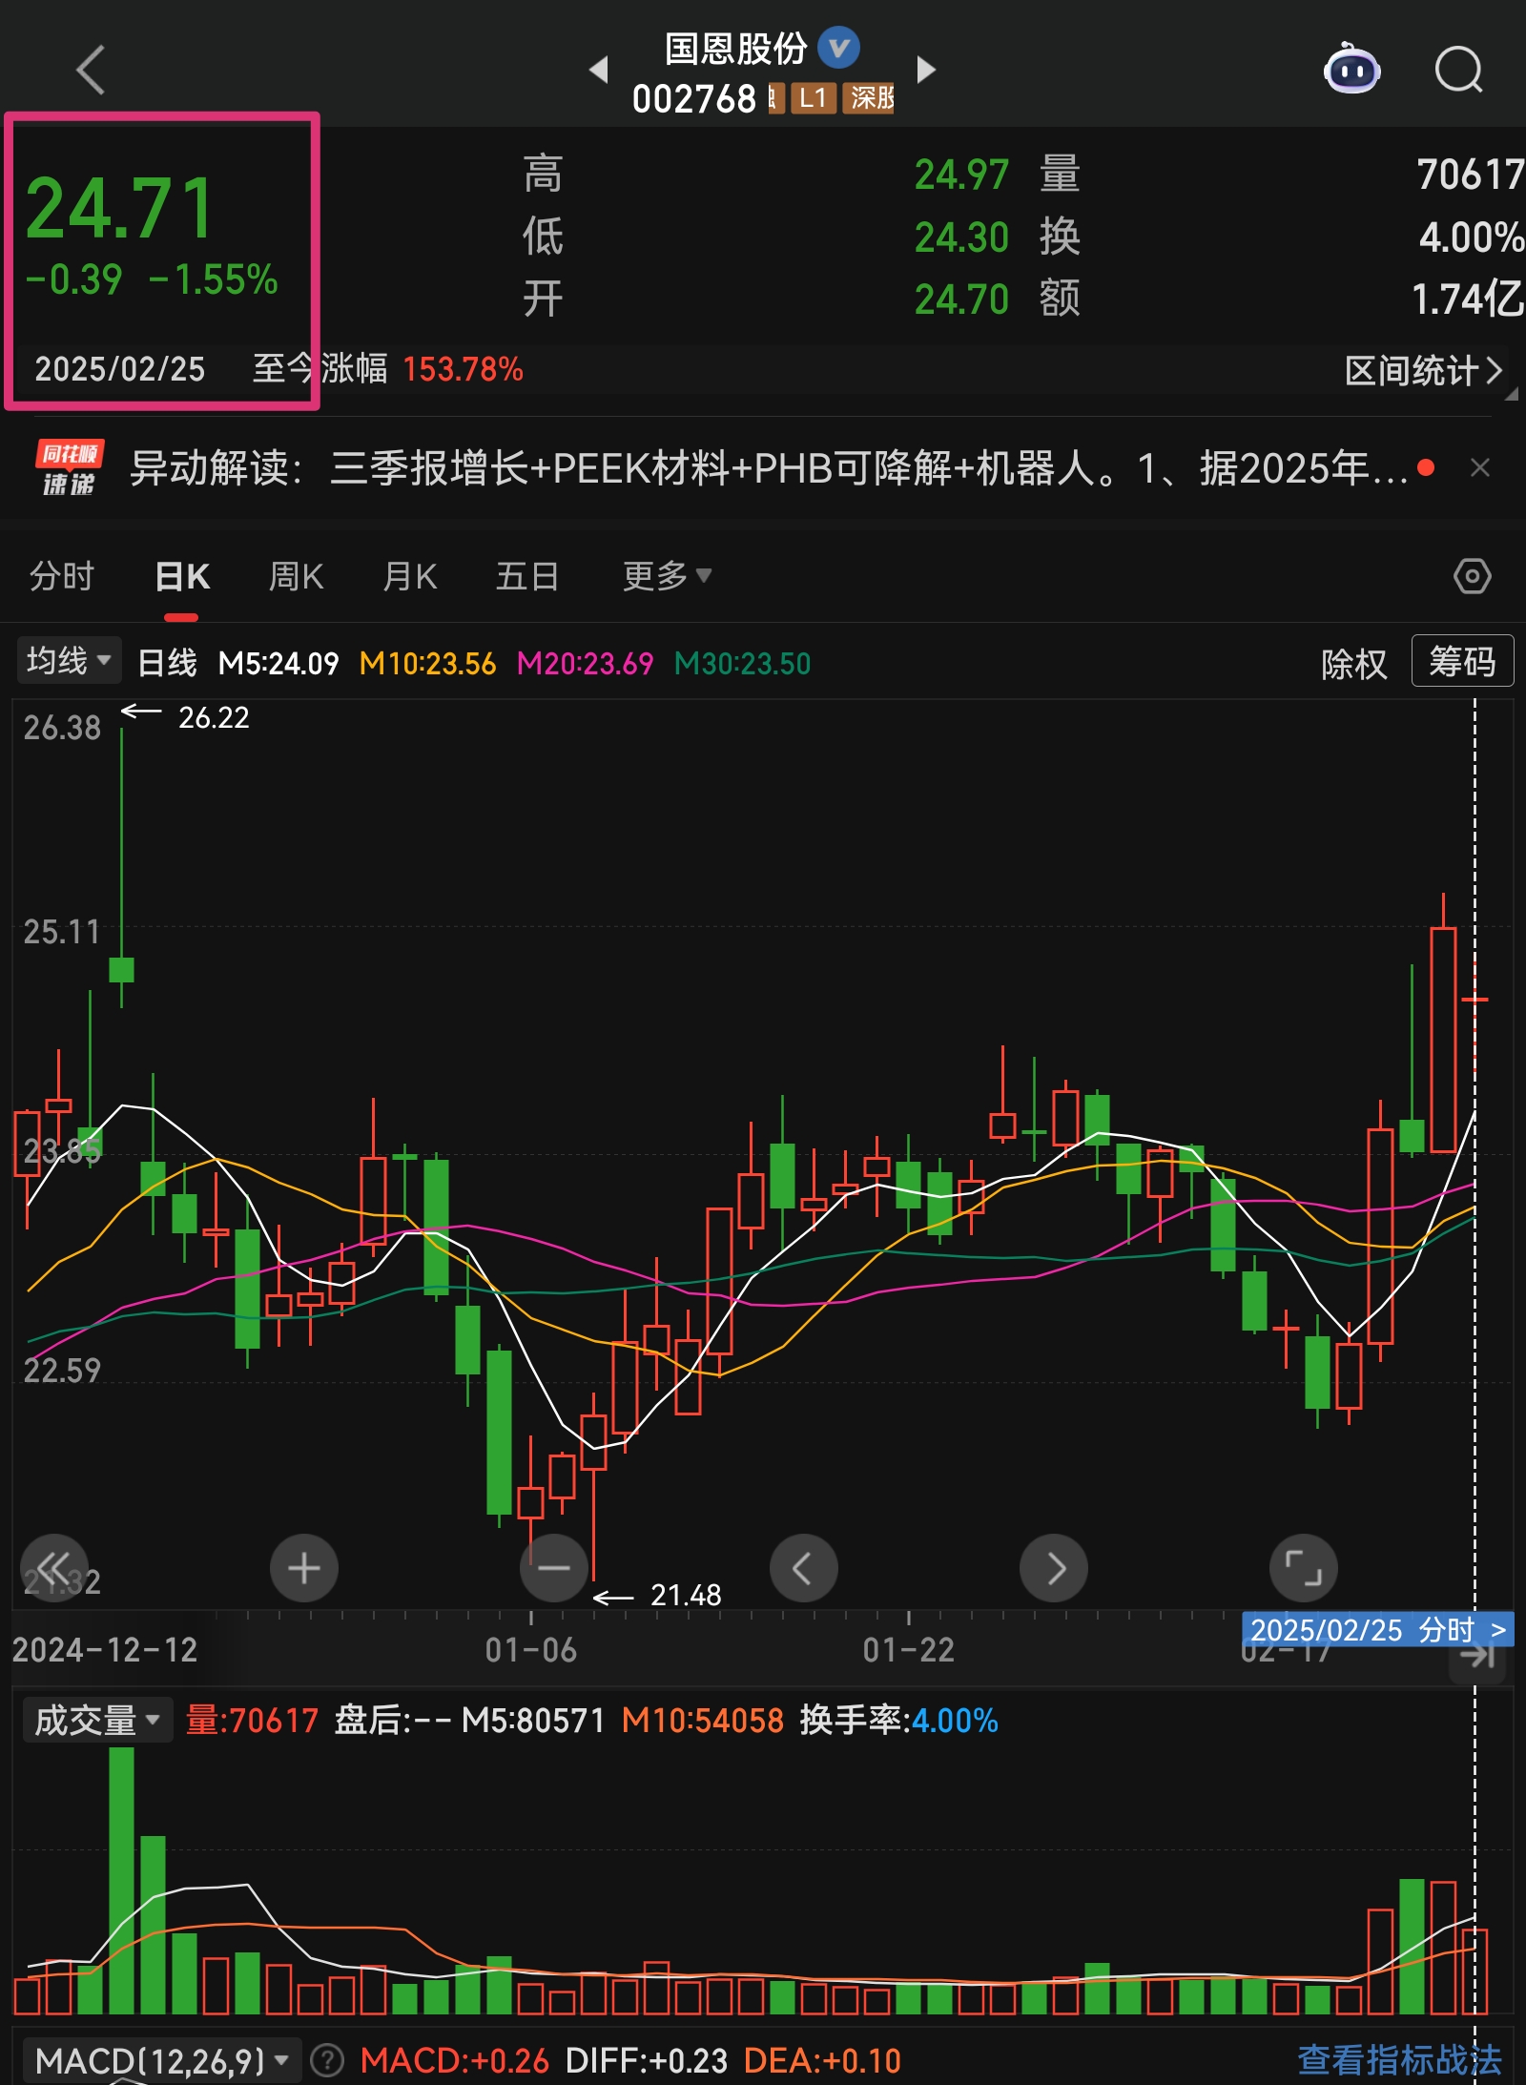The height and width of the screenshot is (2085, 1526).
Task: Go to next stock with right triangle
Action: click(925, 69)
